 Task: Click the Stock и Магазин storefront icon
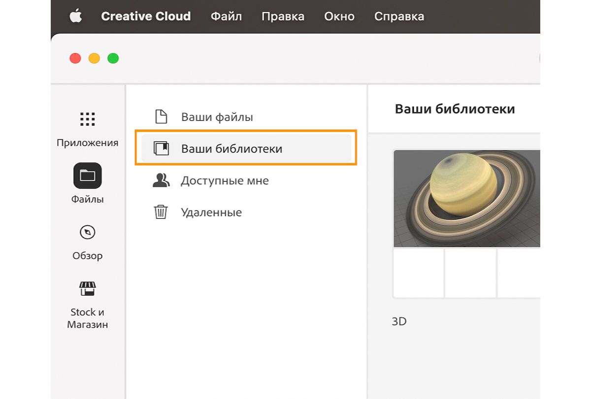(x=87, y=288)
